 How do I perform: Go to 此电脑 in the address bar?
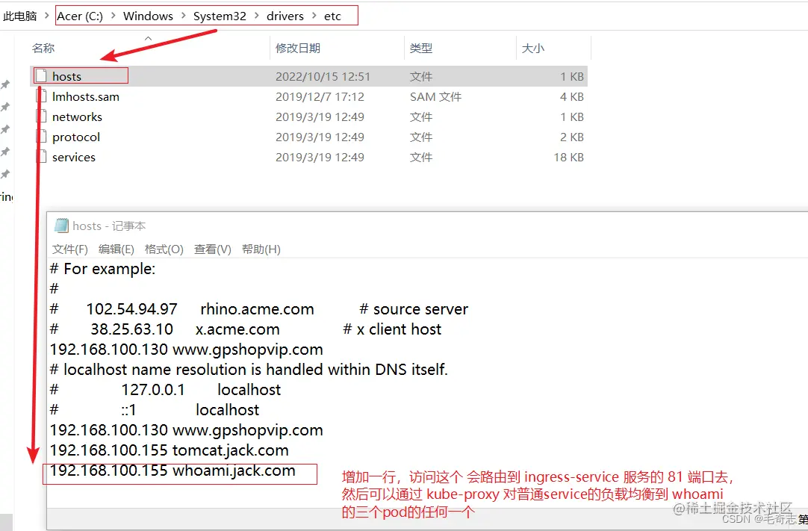(20, 16)
